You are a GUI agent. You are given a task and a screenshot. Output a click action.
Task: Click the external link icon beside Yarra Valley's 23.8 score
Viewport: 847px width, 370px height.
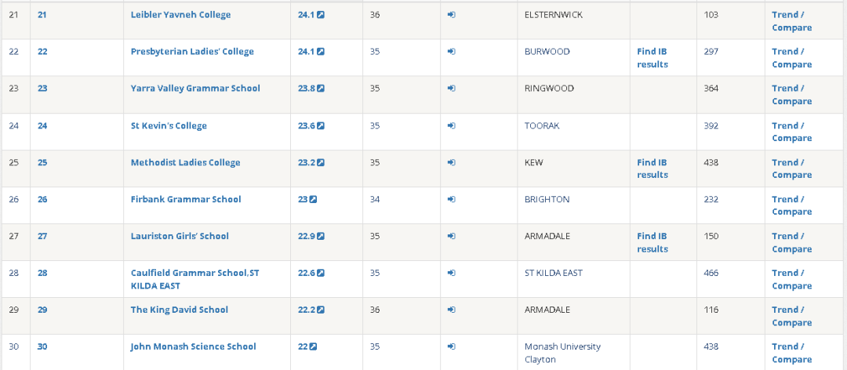[321, 89]
